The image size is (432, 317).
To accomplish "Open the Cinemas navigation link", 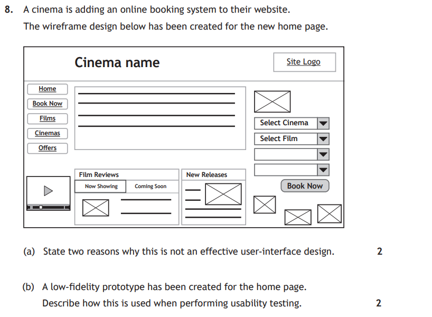I will tap(48, 134).
